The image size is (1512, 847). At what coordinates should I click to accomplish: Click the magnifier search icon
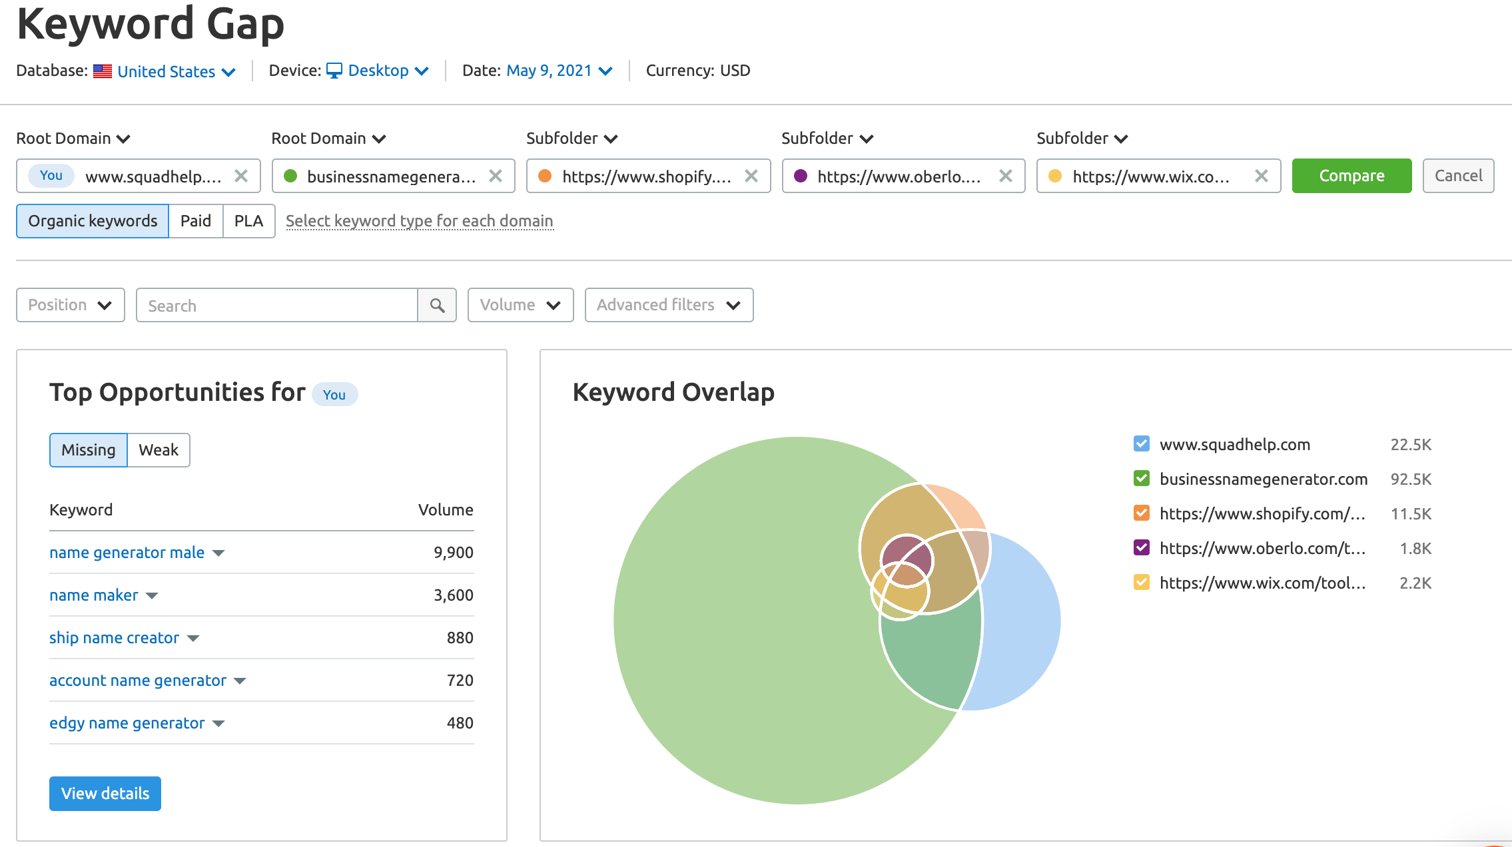point(437,305)
